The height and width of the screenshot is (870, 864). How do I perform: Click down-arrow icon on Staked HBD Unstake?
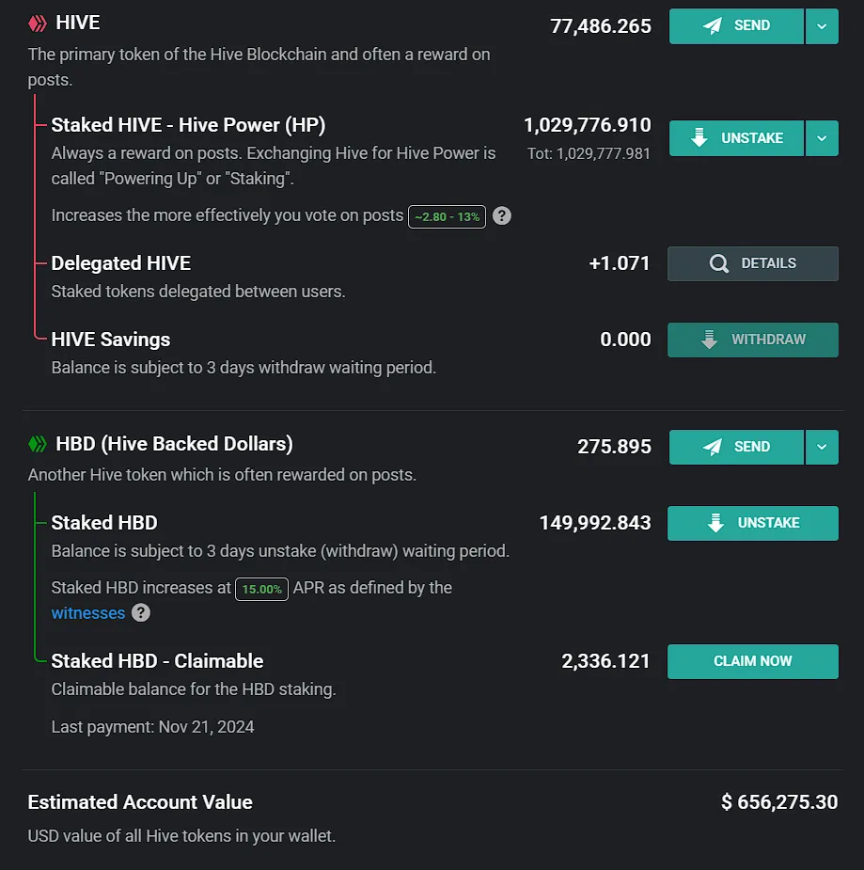715,523
